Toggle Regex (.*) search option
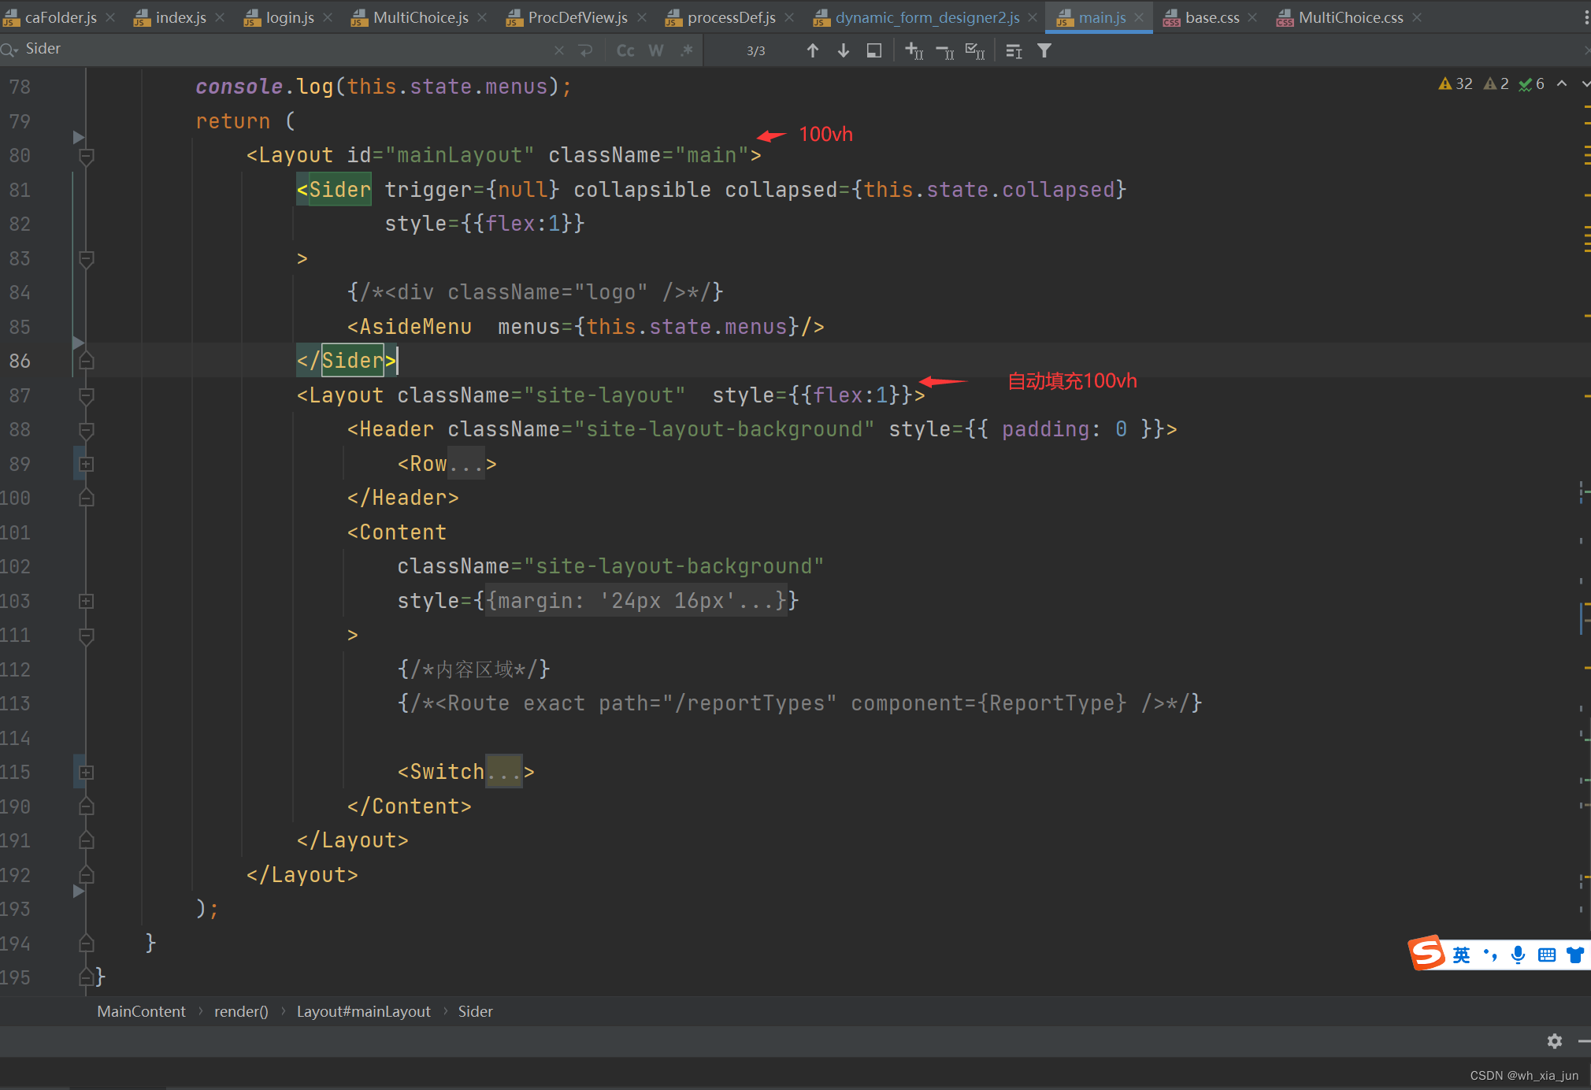The height and width of the screenshot is (1090, 1591). tap(687, 51)
